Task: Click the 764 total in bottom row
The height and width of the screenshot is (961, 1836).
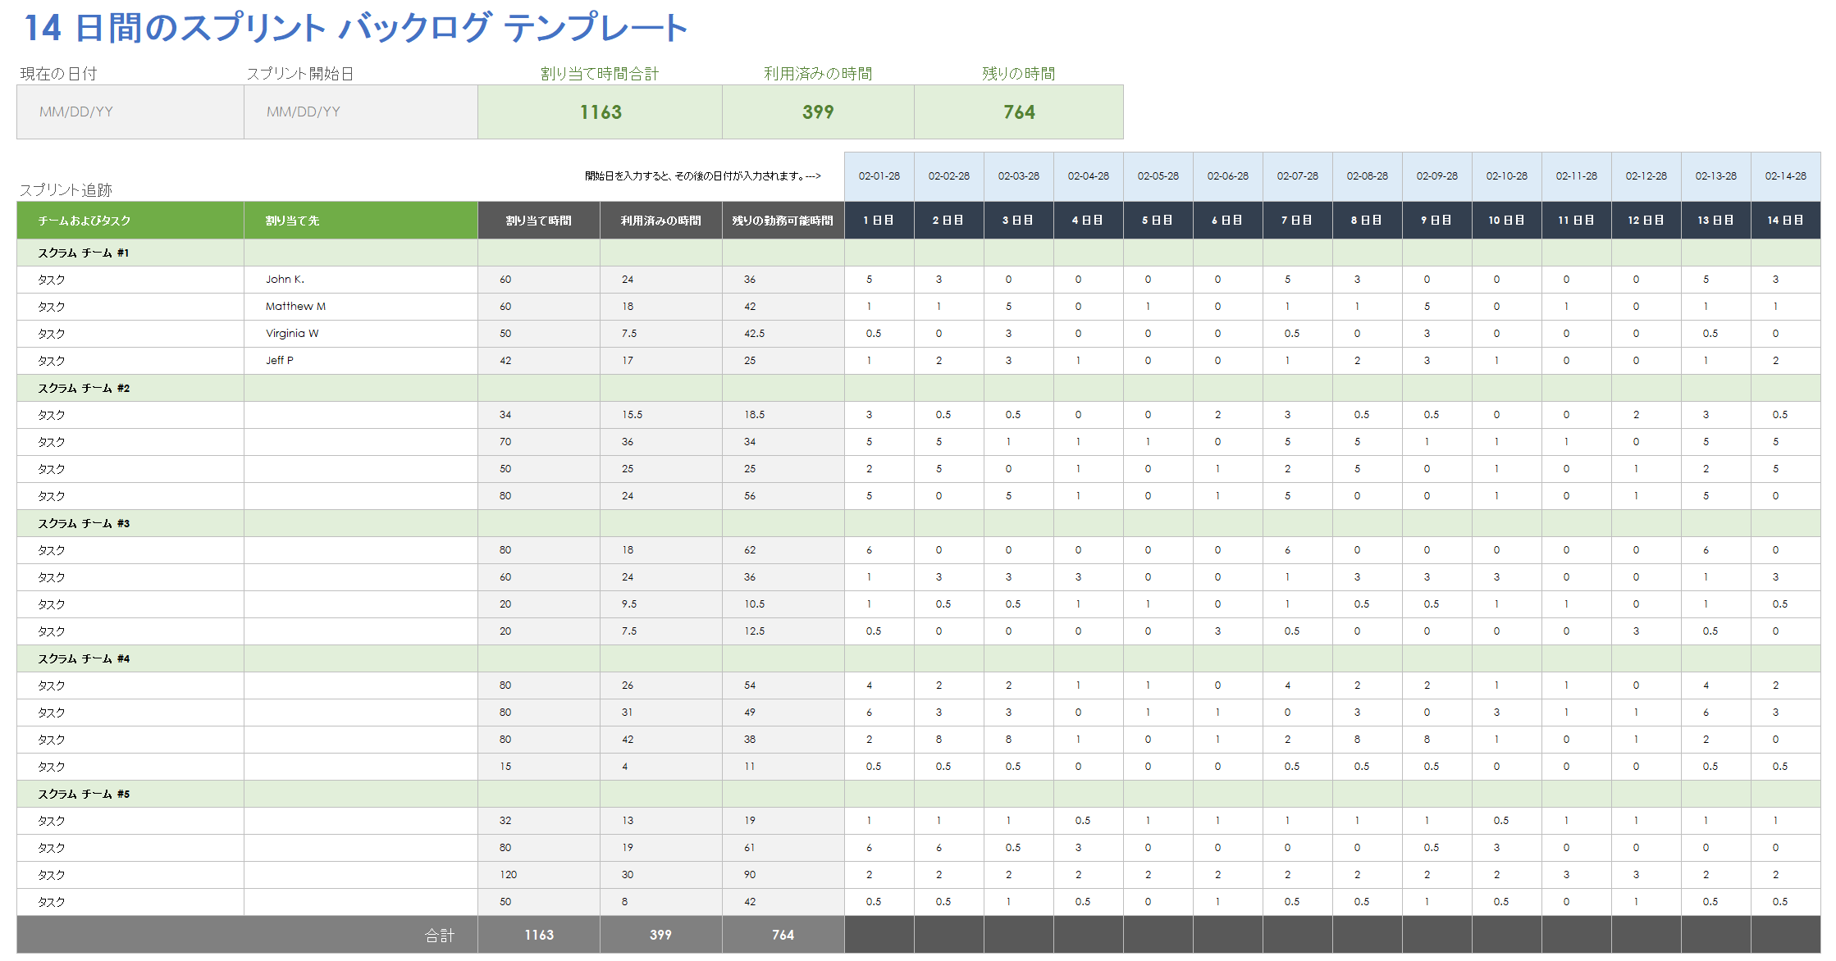Action: 783,935
